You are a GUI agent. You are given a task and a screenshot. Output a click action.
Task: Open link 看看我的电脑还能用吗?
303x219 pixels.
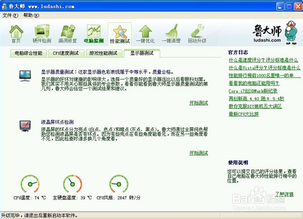click(x=254, y=83)
